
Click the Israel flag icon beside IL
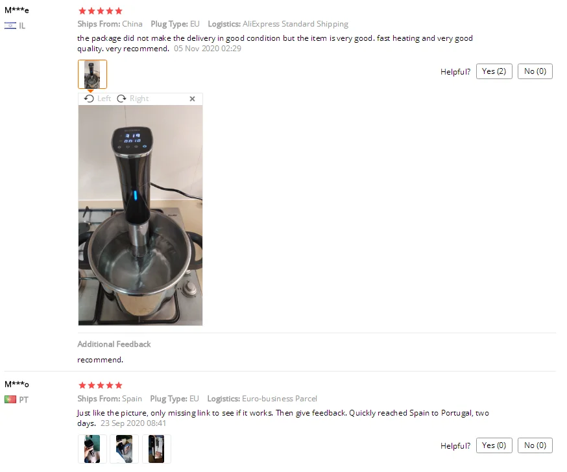point(10,26)
